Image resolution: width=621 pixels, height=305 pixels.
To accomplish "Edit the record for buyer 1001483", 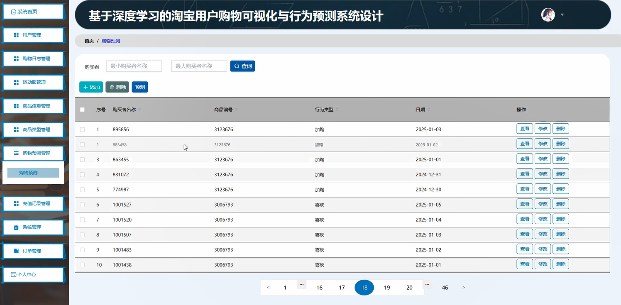I will 543,249.
